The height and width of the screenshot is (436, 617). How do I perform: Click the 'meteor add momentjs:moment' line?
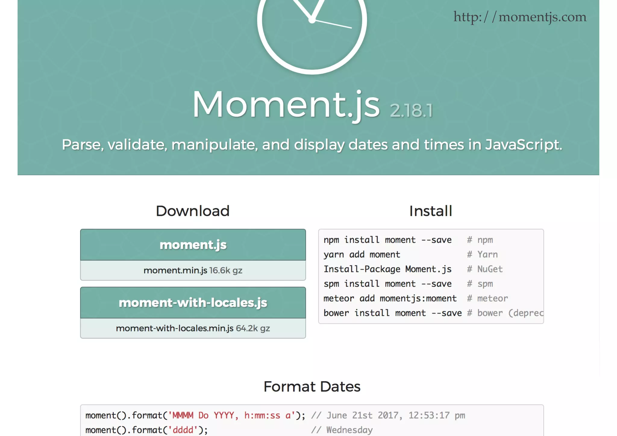[390, 298]
